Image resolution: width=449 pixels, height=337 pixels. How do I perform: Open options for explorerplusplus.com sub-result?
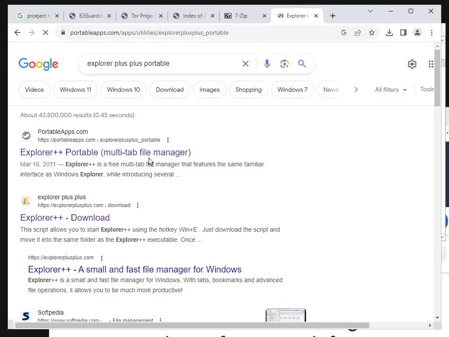(x=102, y=258)
